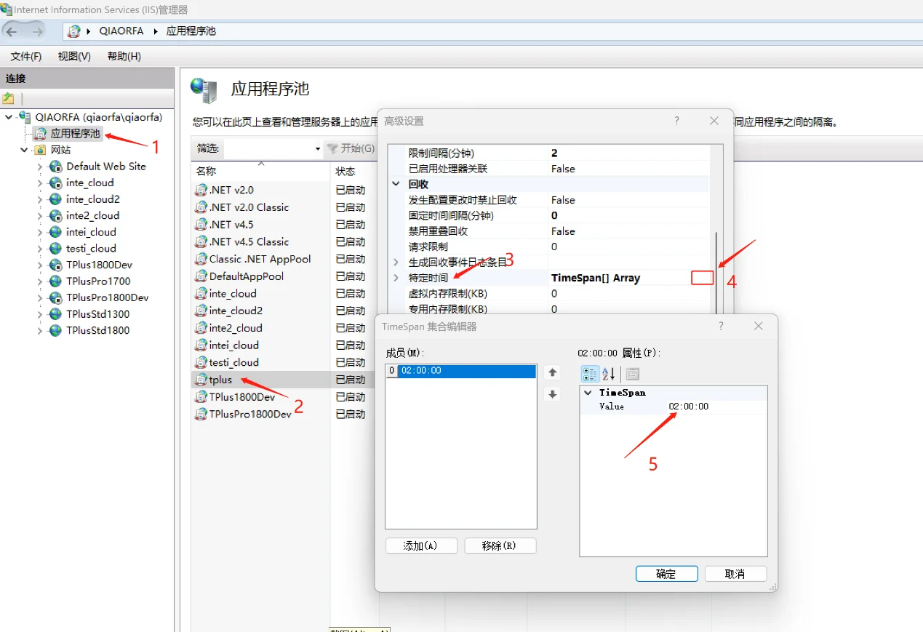
Task: Click the back navigation arrow
Action: point(12,31)
